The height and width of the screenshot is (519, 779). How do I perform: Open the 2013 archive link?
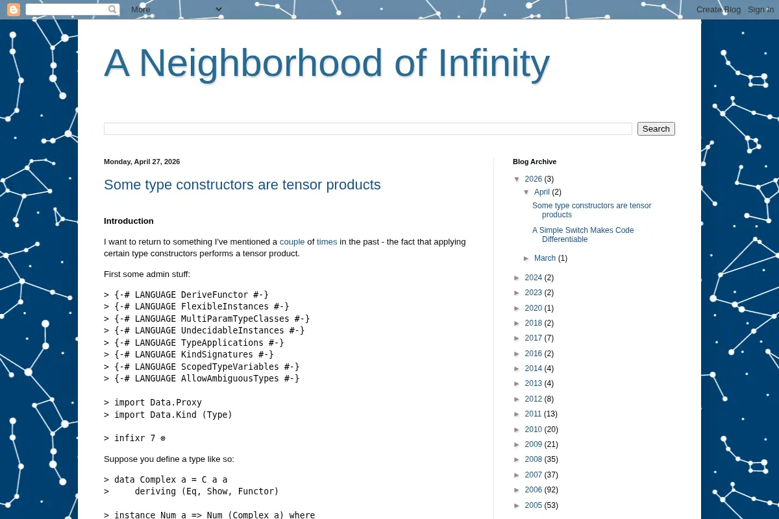(534, 383)
